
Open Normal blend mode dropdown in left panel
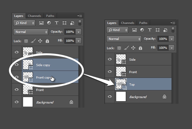[x=31, y=32]
